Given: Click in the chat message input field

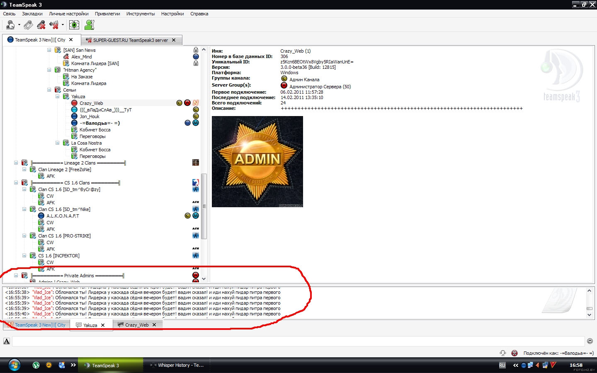Looking at the screenshot, I should [x=298, y=341].
